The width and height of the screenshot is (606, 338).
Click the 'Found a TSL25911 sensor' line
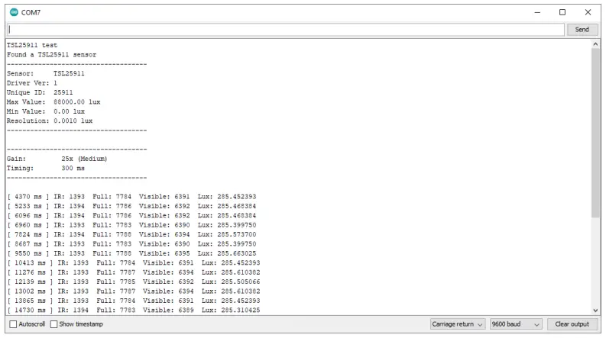[x=51, y=55]
